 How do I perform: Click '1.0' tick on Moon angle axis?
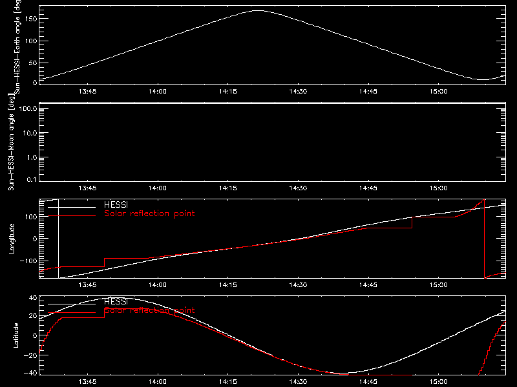click(32, 157)
